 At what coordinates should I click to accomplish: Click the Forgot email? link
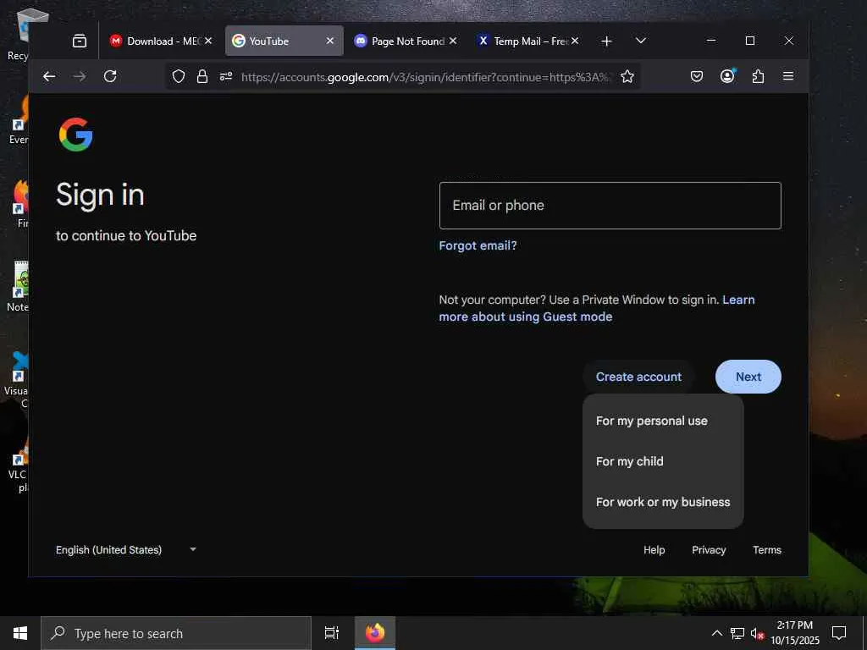point(478,245)
